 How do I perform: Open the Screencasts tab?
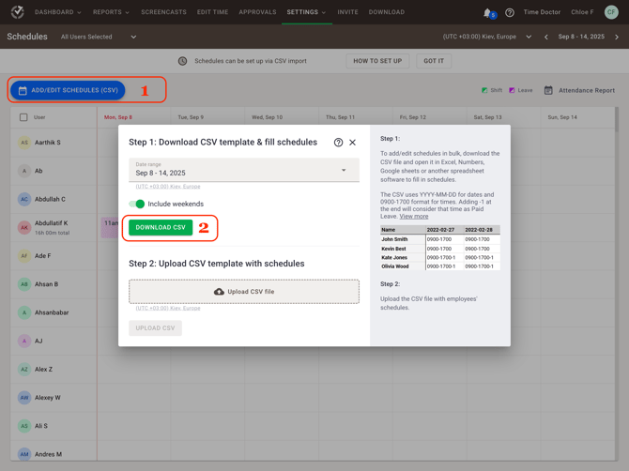(x=163, y=12)
